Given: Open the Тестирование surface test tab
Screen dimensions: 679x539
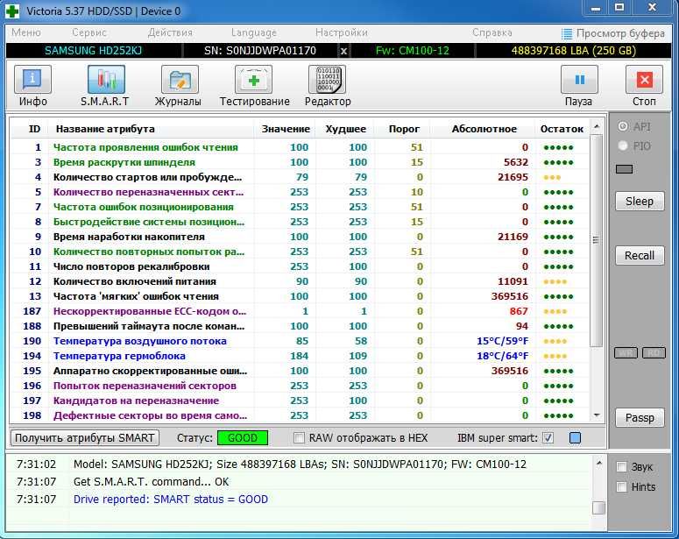Looking at the screenshot, I should pyautogui.click(x=254, y=80).
